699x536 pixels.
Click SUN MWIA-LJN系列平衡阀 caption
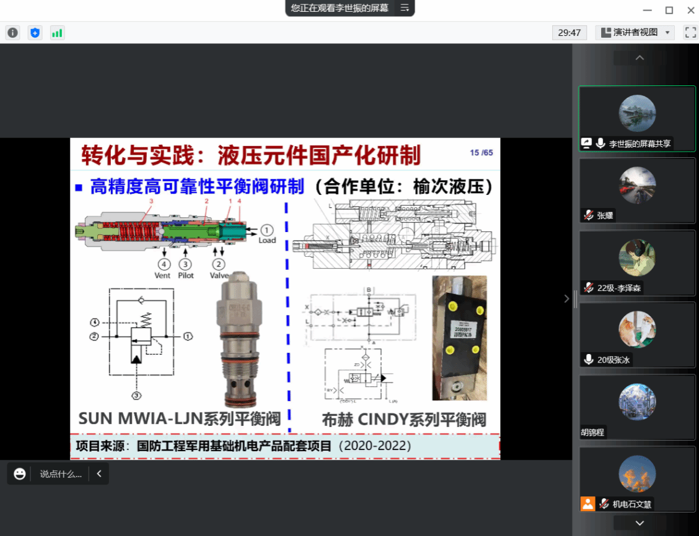(180, 419)
